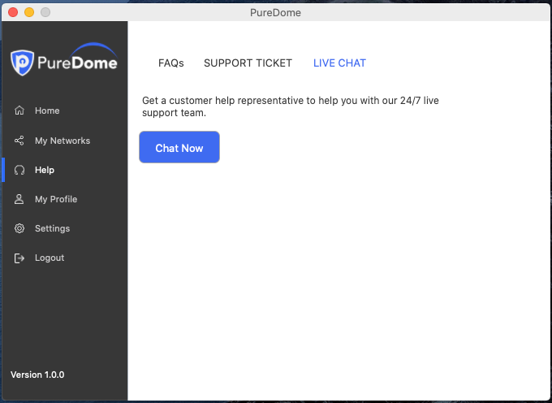Select the LIVE CHAT tab
This screenshot has height=403, width=552.
pos(339,63)
